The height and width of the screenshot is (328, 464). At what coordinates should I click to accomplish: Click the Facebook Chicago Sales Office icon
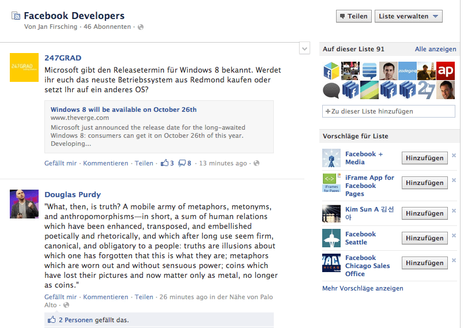pos(331,263)
